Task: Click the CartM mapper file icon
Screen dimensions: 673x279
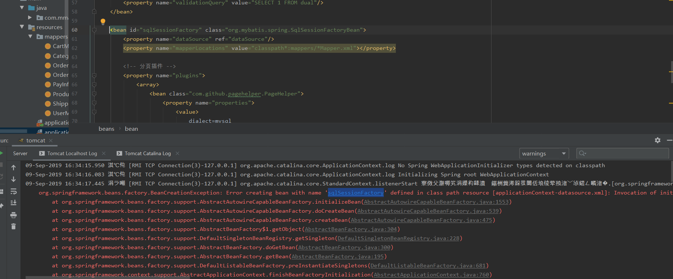Action: point(48,46)
